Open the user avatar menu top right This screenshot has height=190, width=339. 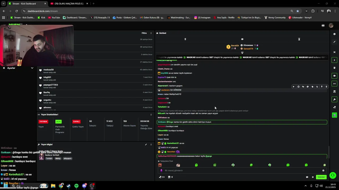click(x=331, y=26)
